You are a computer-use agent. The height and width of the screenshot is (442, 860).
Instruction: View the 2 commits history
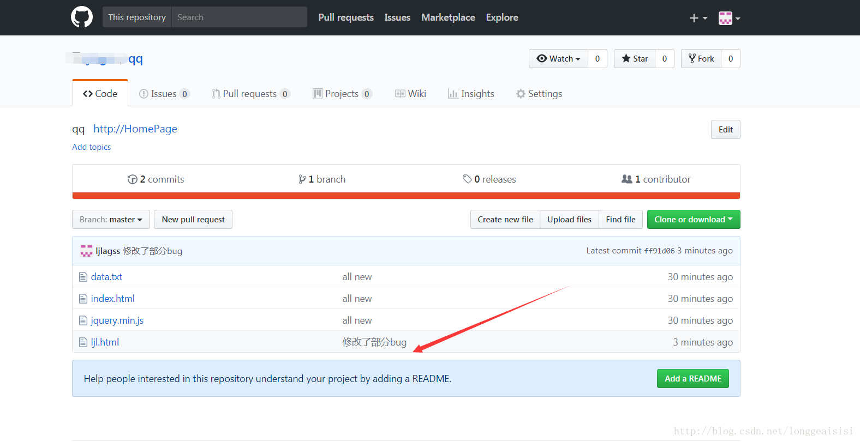156,179
